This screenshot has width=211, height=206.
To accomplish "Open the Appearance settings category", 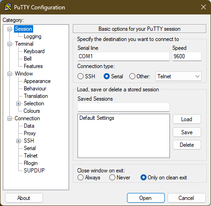I will [37, 81].
